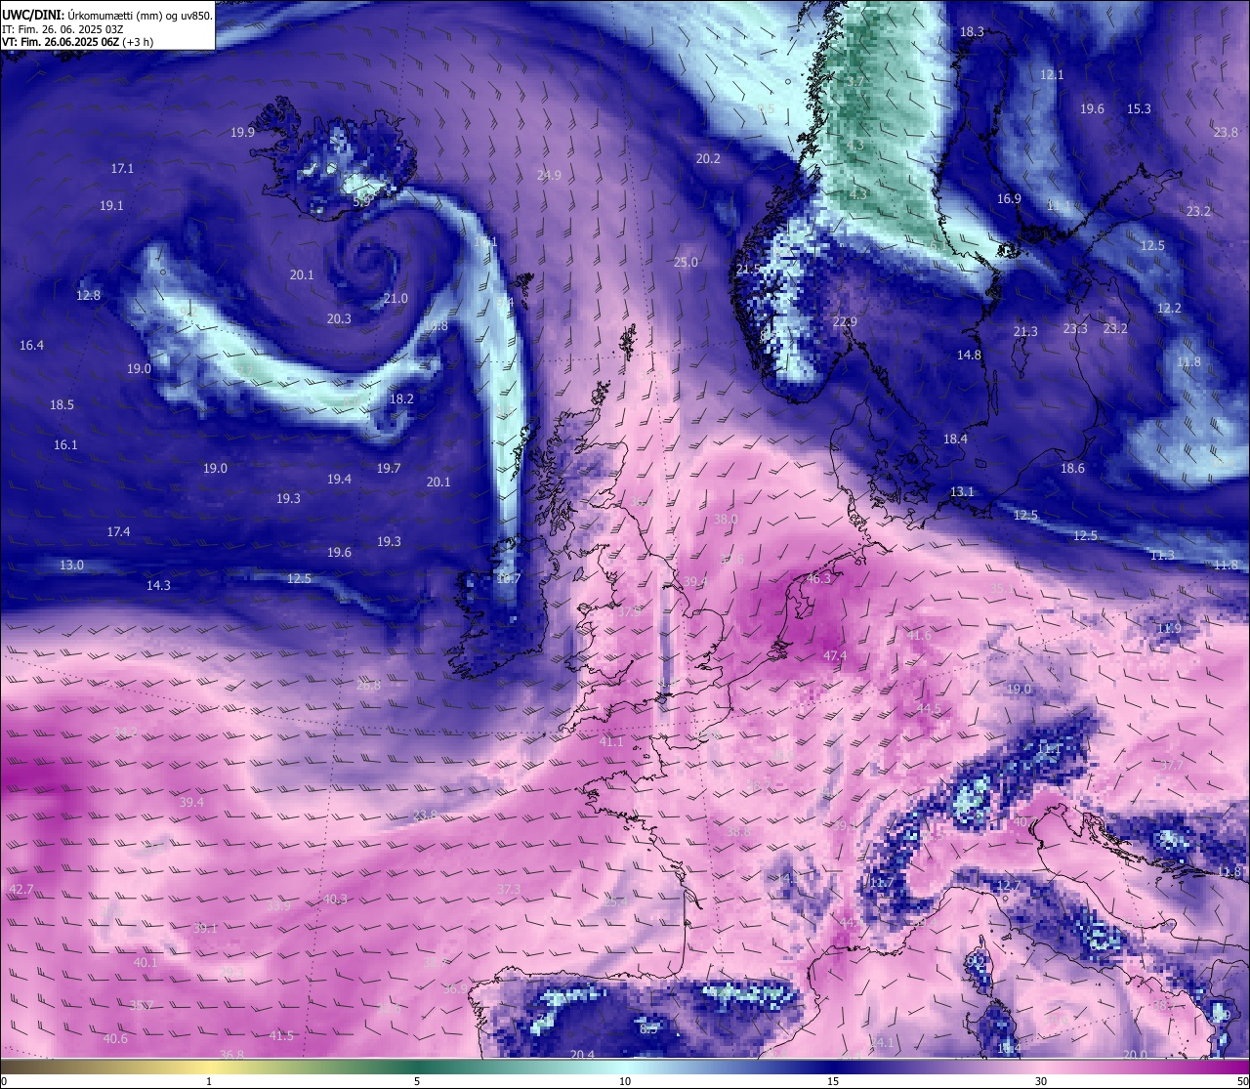This screenshot has width=1250, height=1089.
Task: Click the 41.6 value over Germany
Action: 920,636
